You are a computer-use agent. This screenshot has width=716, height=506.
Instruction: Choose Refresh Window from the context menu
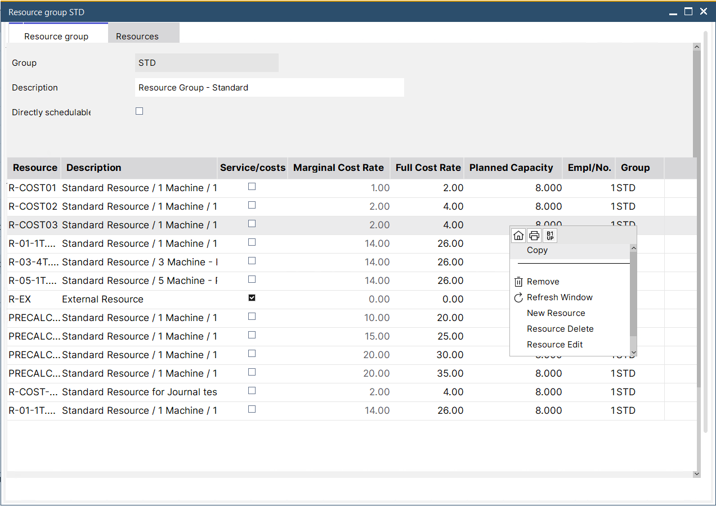(560, 297)
